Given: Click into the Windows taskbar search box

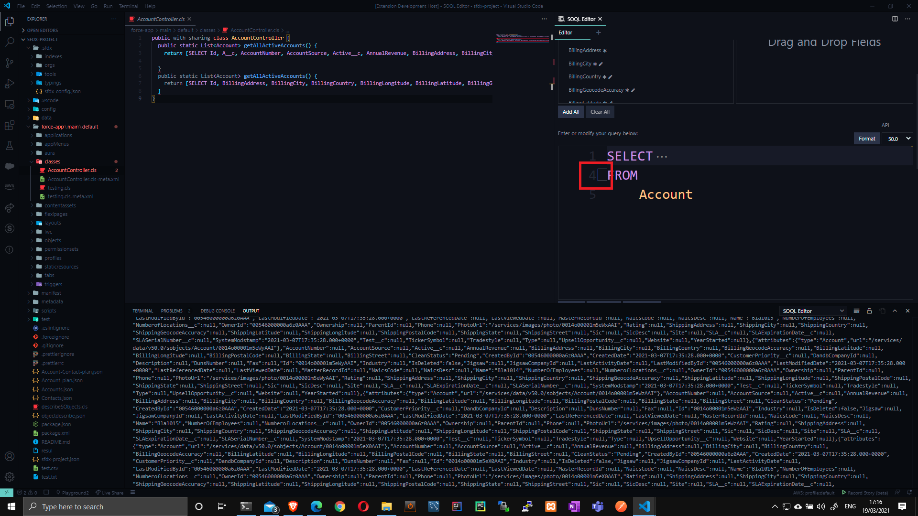Looking at the screenshot, I should tap(105, 506).
